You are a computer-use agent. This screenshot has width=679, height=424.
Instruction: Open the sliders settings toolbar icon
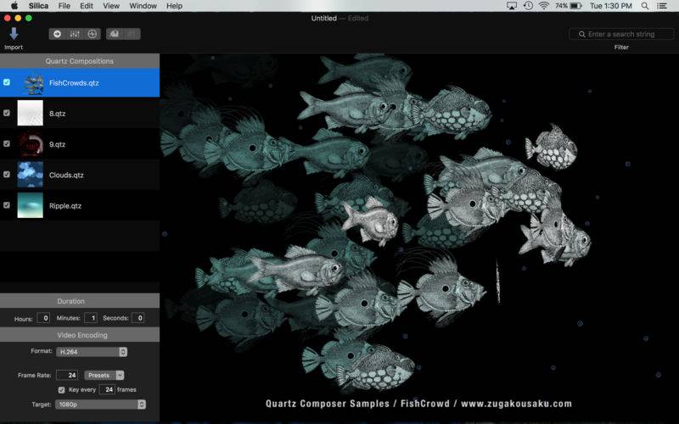(75, 34)
